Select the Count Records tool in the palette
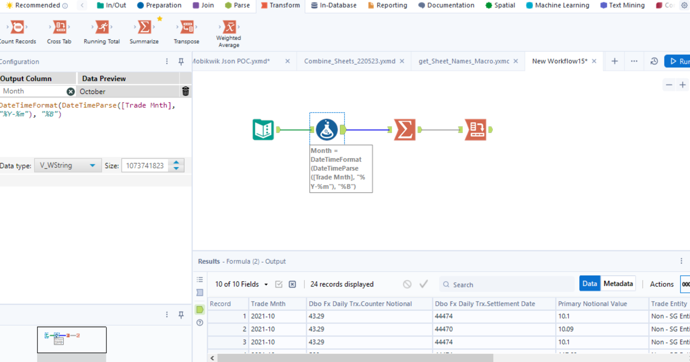 coord(17,32)
